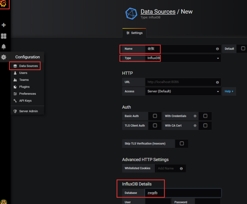Enable the With CA Cert checkbox
The height and width of the screenshot is (204, 247).
click(x=205, y=125)
